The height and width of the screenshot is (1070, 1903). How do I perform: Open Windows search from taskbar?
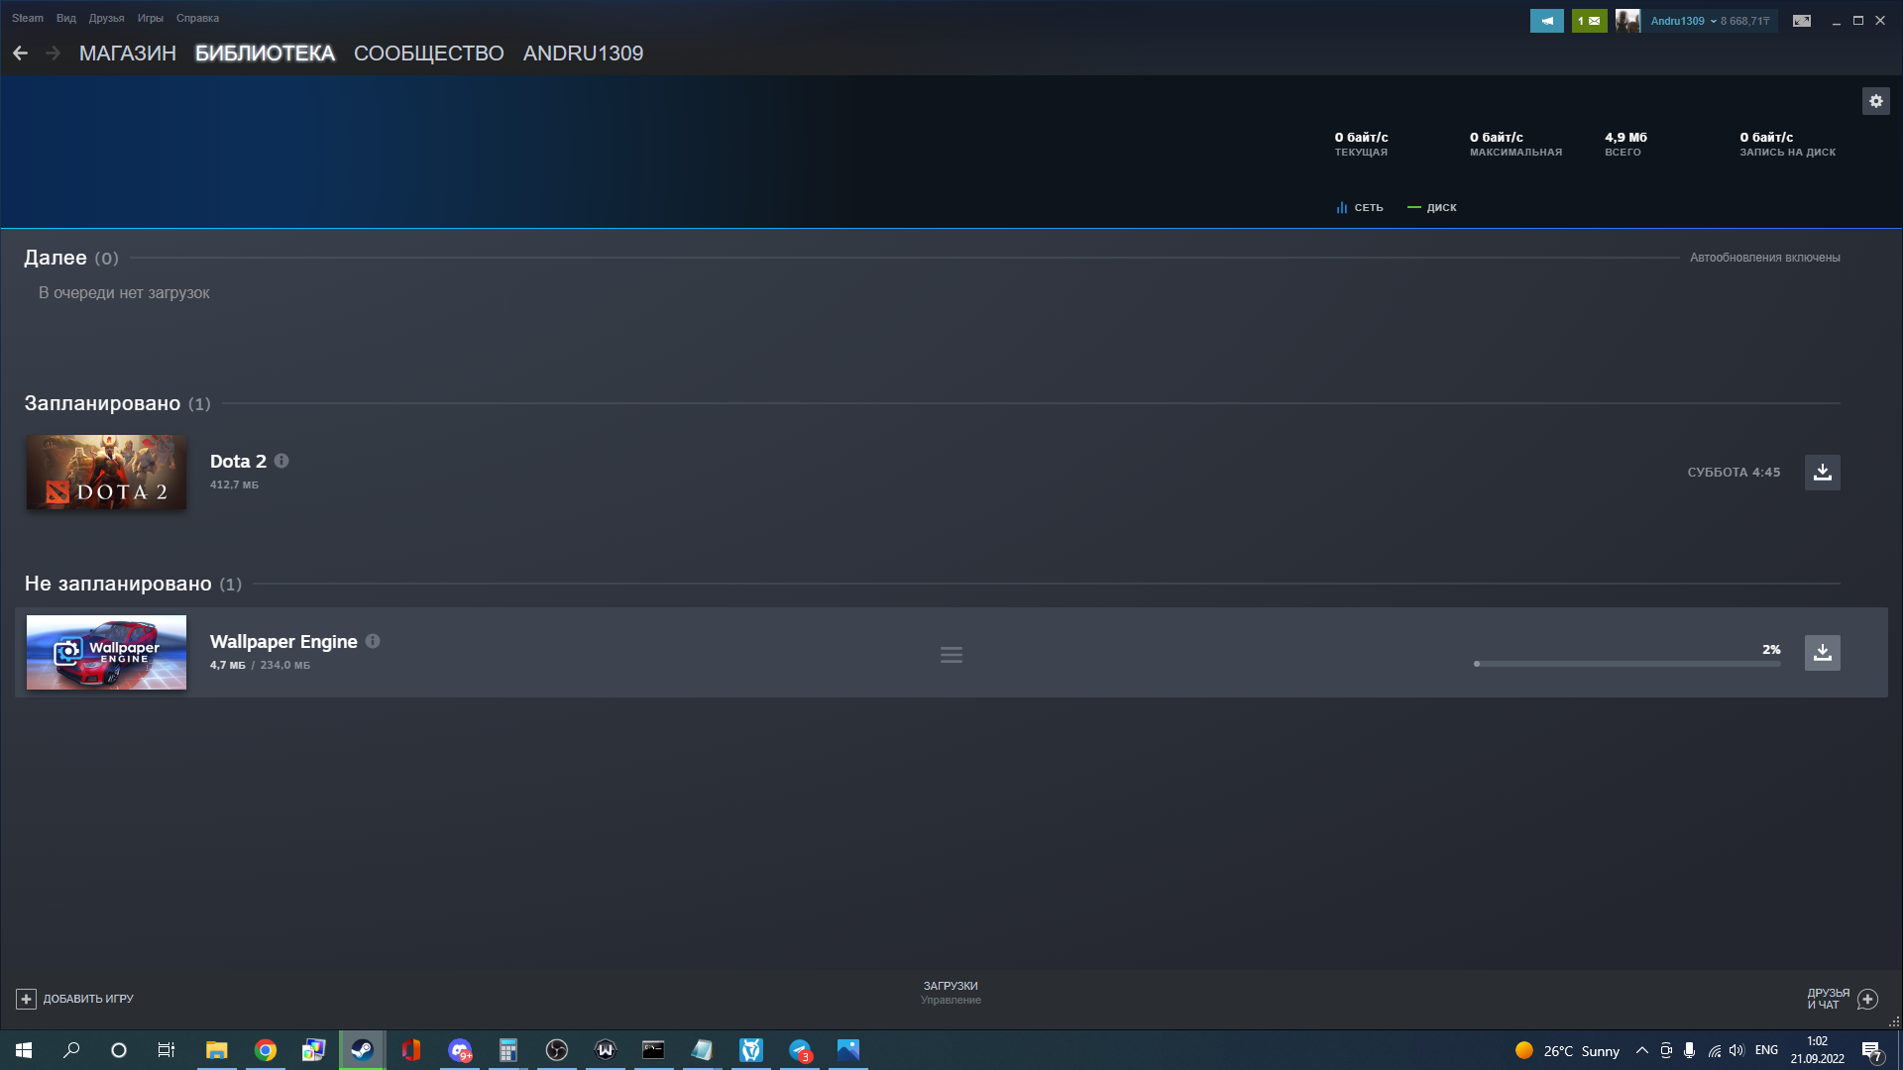[71, 1050]
